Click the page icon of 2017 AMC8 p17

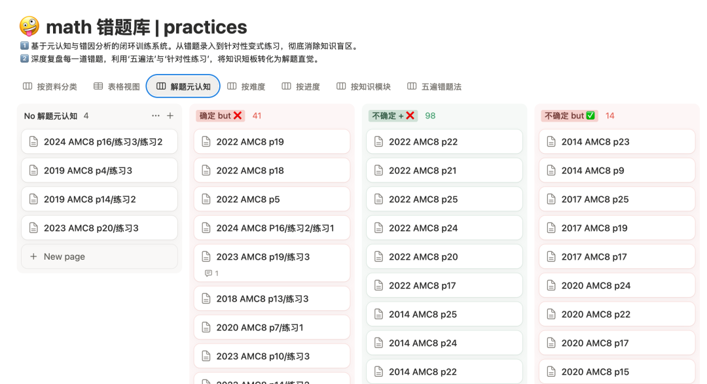point(551,257)
